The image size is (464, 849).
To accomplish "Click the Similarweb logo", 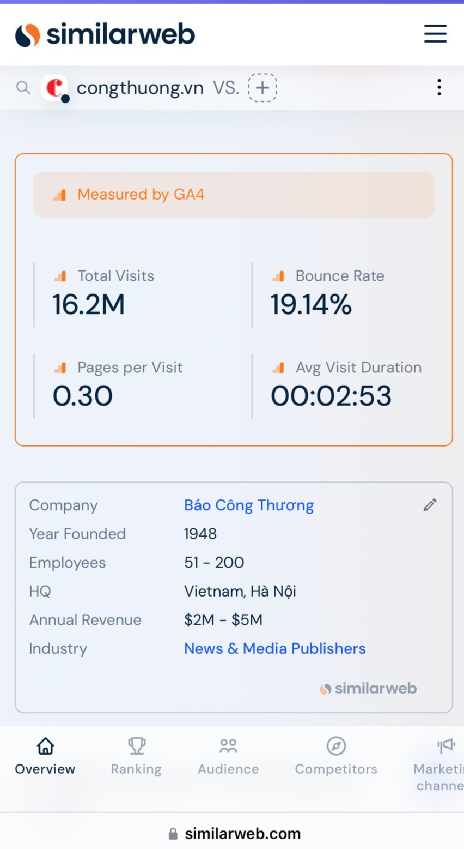I will coord(105,35).
